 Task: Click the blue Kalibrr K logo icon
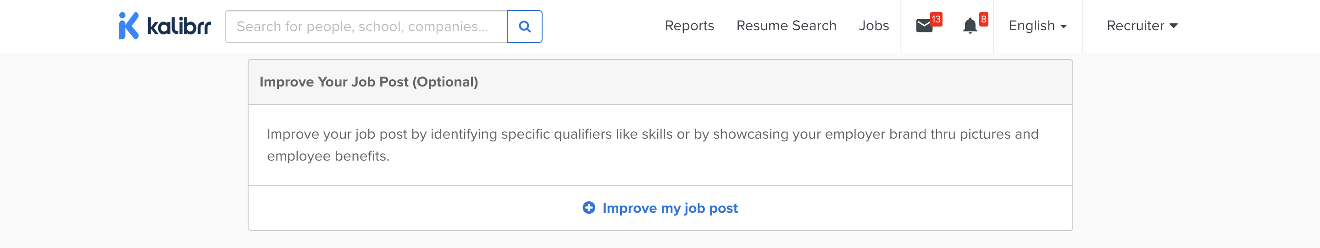[x=128, y=26]
